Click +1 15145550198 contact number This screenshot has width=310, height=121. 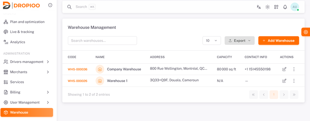click(x=258, y=69)
